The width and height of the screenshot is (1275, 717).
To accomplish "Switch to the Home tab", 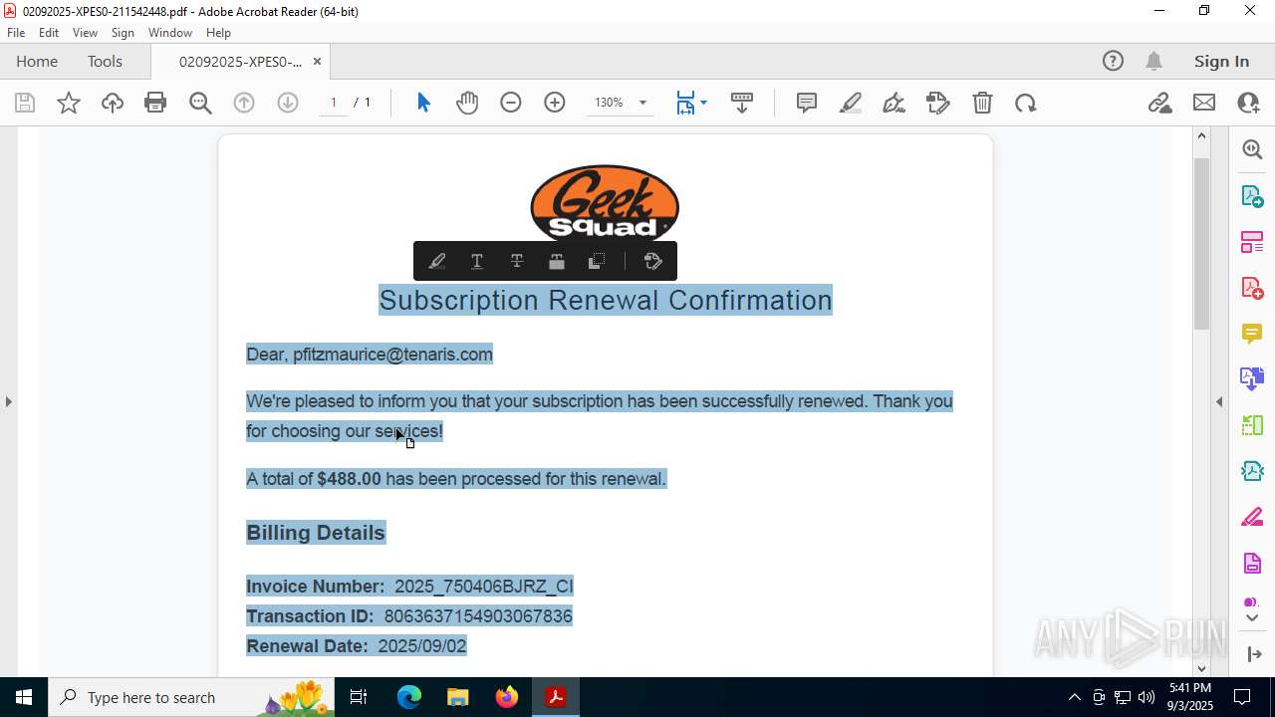I will (37, 62).
